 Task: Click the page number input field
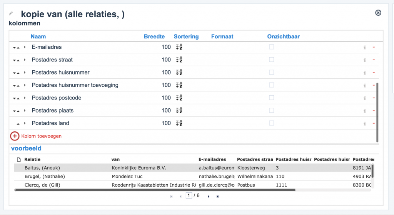coord(189,195)
